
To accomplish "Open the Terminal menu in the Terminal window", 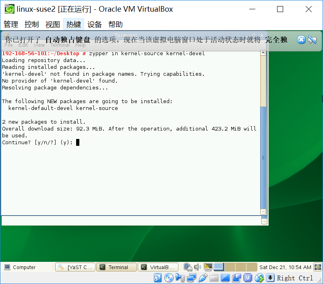I will coord(60,45).
